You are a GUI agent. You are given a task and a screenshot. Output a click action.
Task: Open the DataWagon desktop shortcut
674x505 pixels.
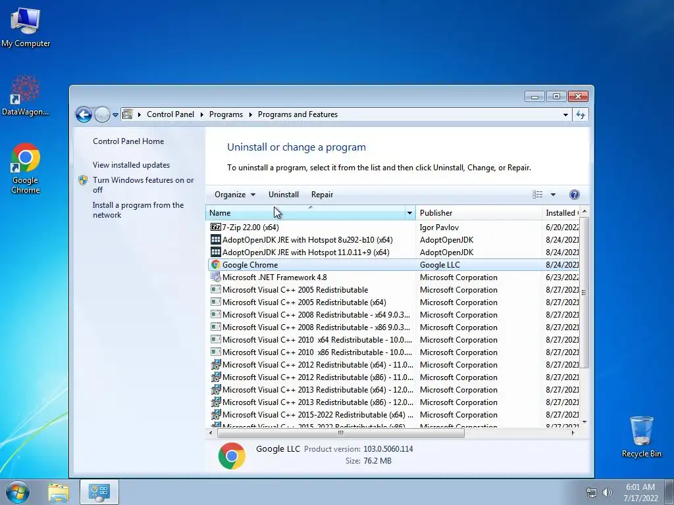point(26,95)
